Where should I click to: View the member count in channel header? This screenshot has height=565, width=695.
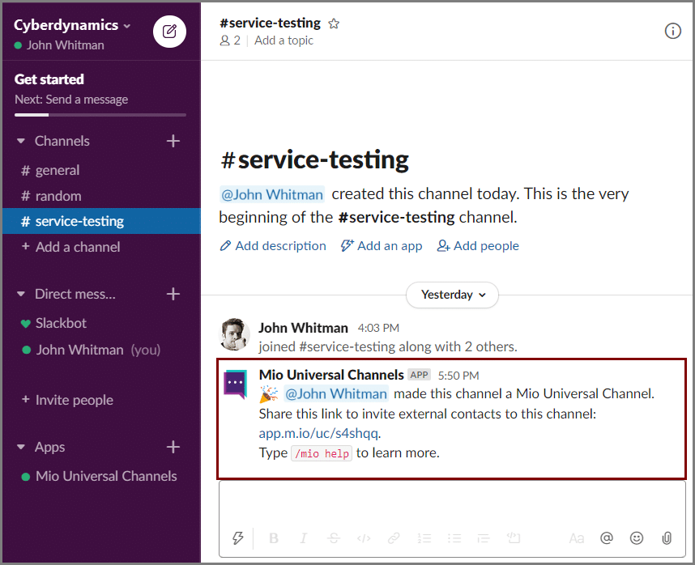coord(230,40)
